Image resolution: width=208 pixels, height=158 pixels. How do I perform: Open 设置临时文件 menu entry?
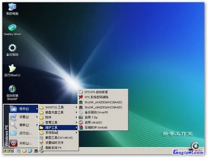tap(58, 143)
